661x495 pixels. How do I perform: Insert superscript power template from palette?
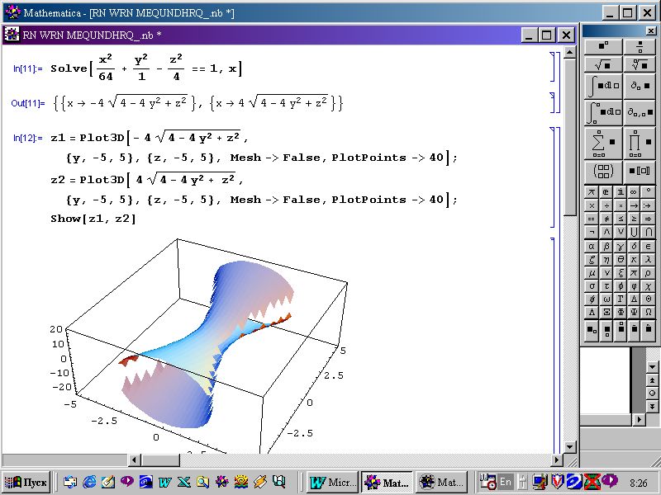(x=603, y=46)
